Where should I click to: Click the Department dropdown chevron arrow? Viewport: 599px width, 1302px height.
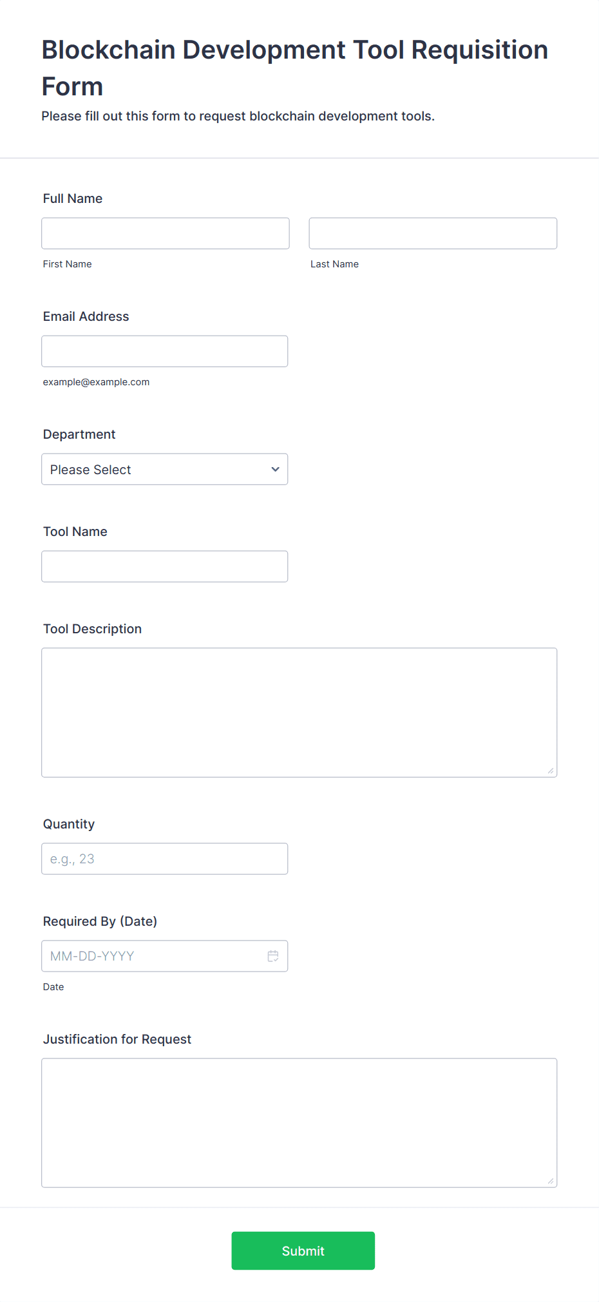[x=275, y=469]
